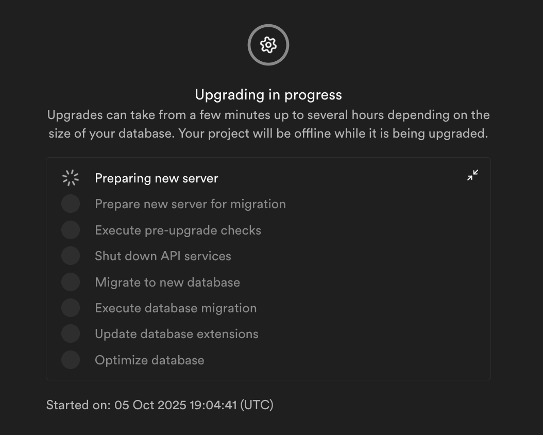Click the status circle beside Execute database migration
Image resolution: width=543 pixels, height=435 pixels.
coord(71,308)
